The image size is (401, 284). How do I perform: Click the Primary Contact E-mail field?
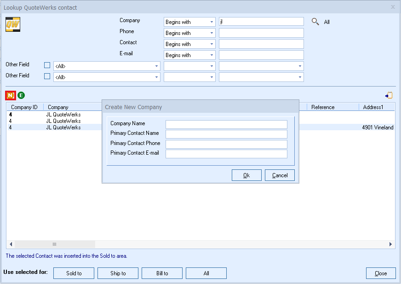point(226,154)
